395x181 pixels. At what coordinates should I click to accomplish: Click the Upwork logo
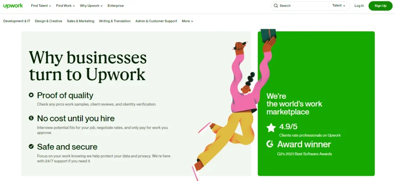click(x=13, y=5)
